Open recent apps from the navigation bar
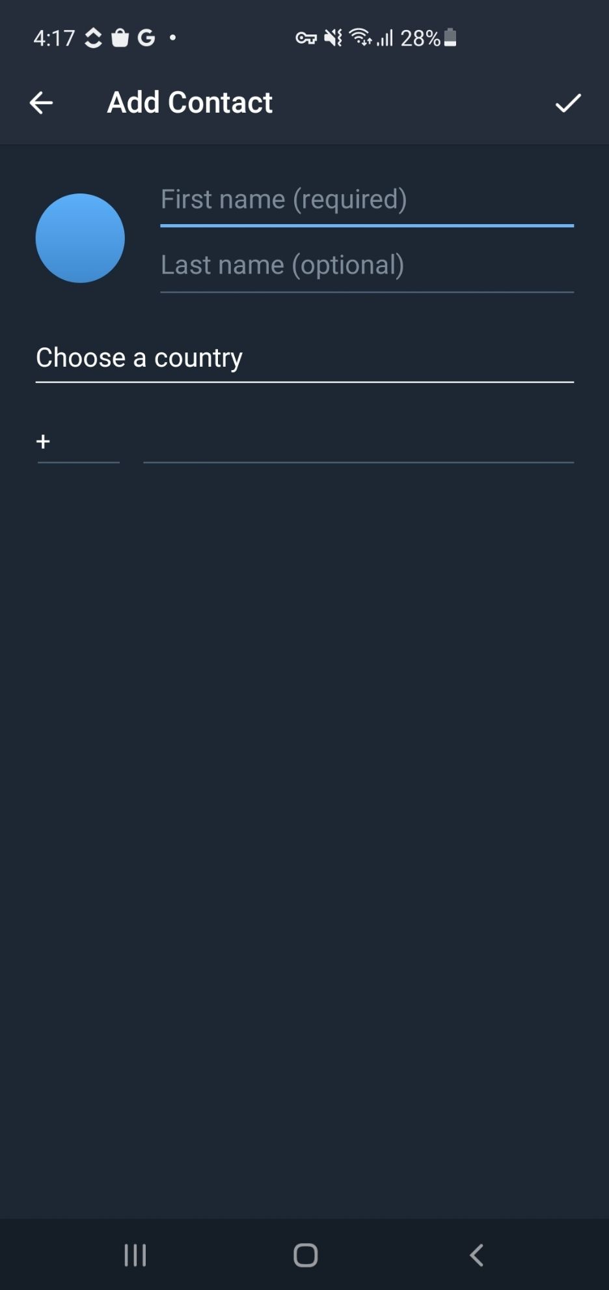Screen dimensions: 609x1290 point(134,1254)
